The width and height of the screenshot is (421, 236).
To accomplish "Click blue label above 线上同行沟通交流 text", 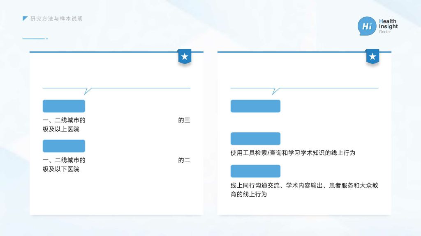I will click(x=255, y=171).
